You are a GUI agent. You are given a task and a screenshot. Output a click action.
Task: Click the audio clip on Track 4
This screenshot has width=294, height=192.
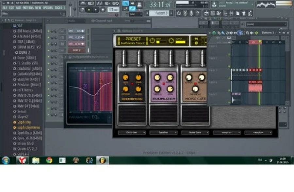(x=255, y=86)
